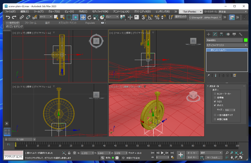Open the キー フィルタ... dialog
This screenshot has width=251, height=163.
(213, 157)
